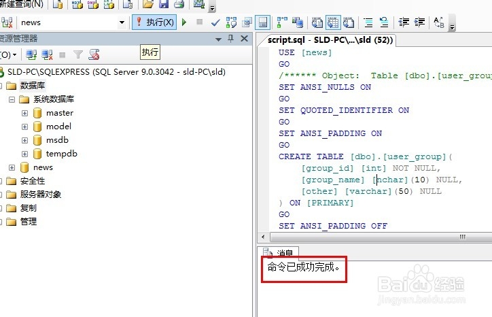Expand the tempdb database
Image resolution: width=492 pixels, height=317 pixels.
24,154
